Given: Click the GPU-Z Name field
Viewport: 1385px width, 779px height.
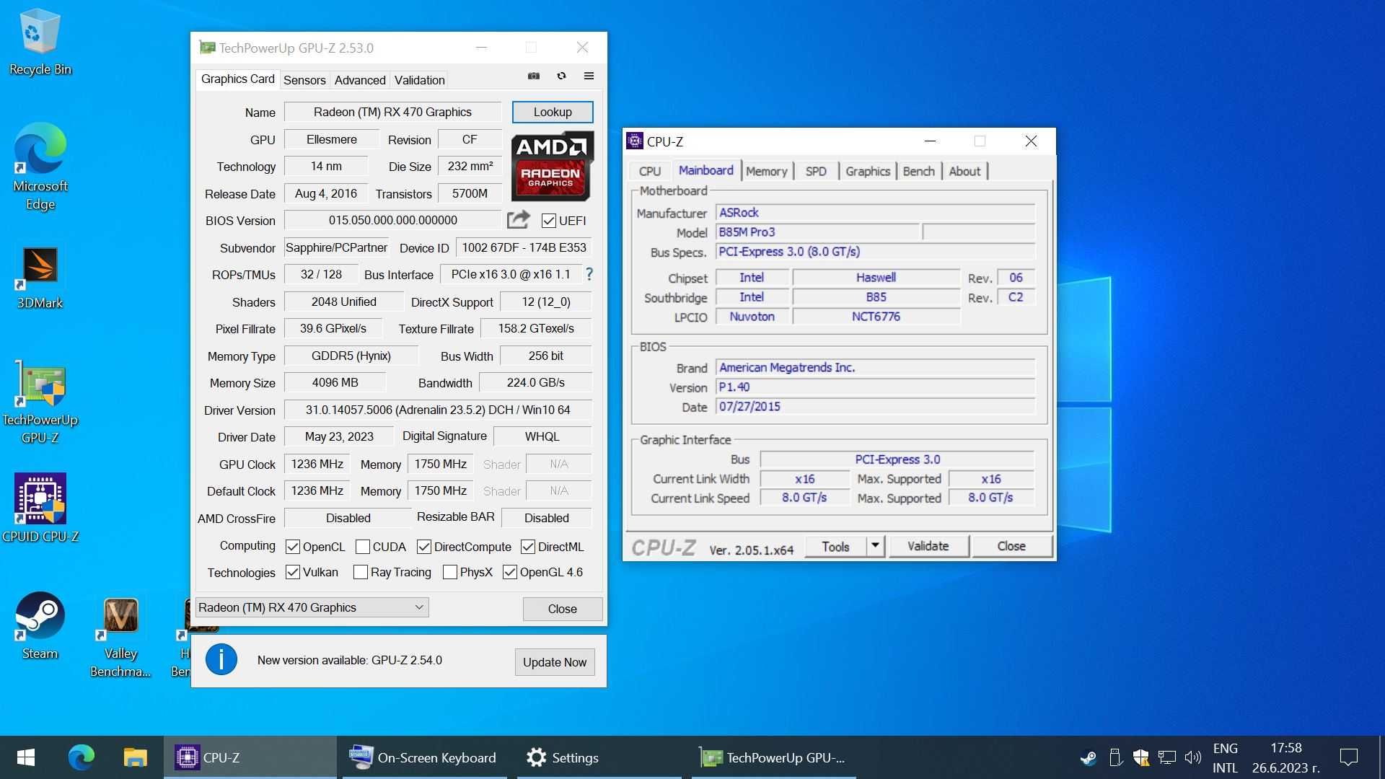Looking at the screenshot, I should tap(392, 112).
